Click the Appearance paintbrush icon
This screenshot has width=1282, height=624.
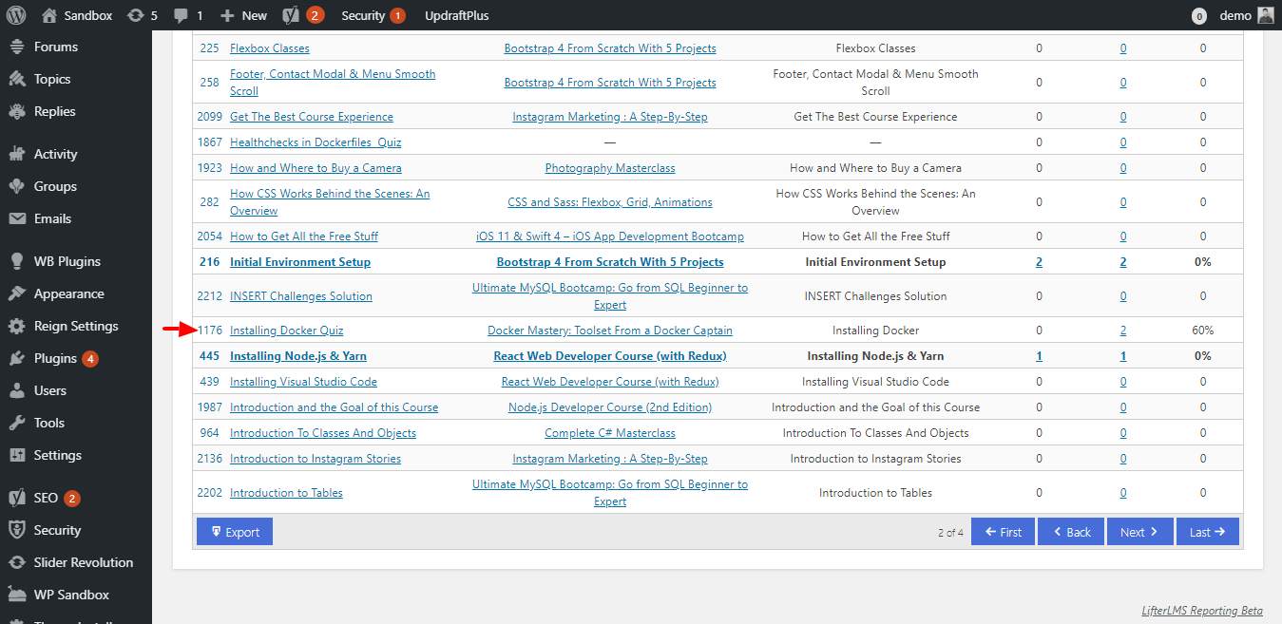click(16, 293)
